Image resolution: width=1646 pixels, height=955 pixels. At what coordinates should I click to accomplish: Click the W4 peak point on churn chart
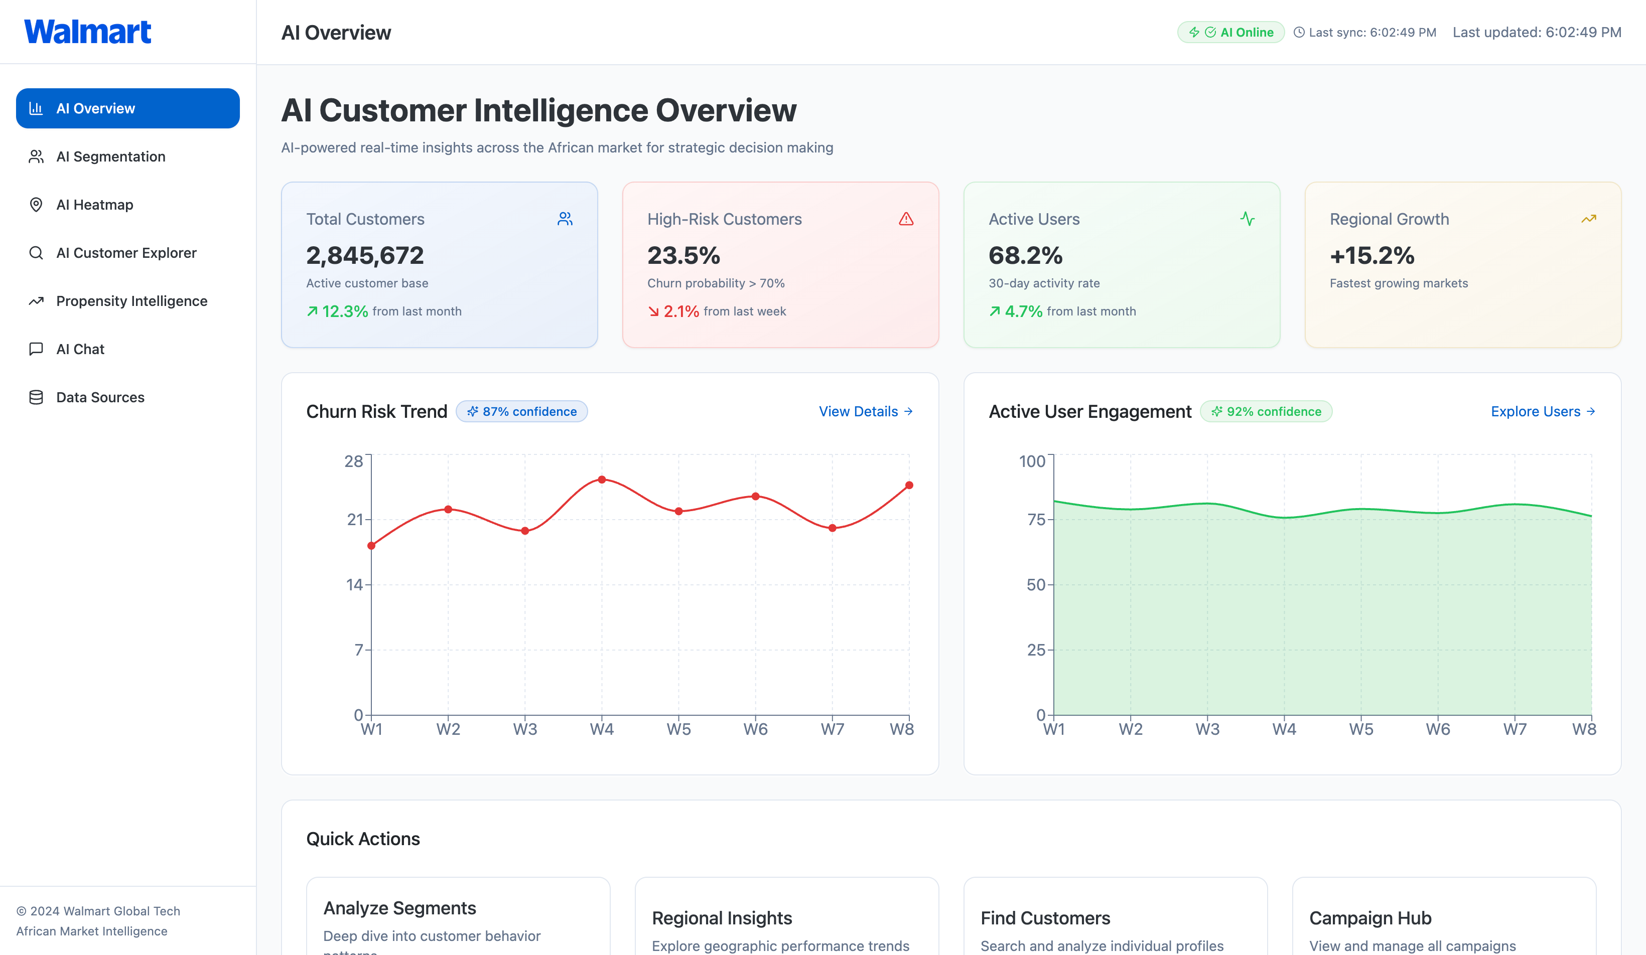click(x=602, y=480)
